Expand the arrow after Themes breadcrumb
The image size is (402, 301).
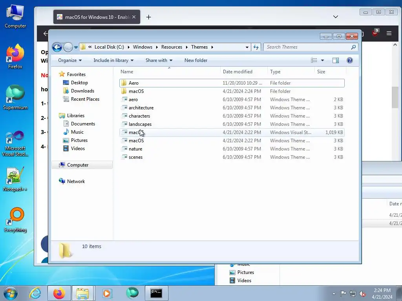coord(212,47)
